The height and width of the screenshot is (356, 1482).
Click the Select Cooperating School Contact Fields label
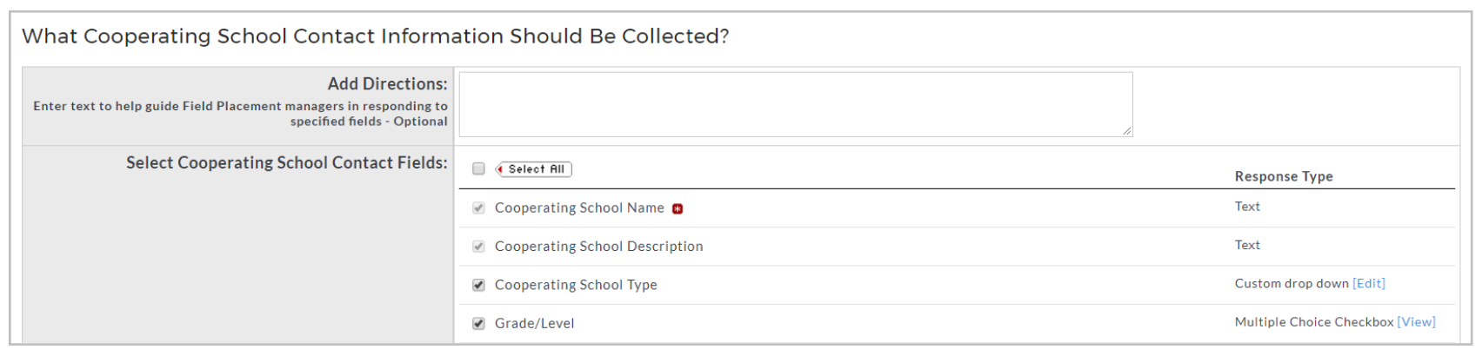click(286, 162)
